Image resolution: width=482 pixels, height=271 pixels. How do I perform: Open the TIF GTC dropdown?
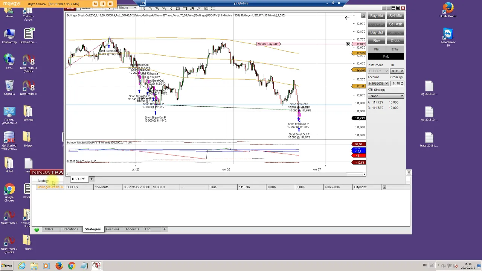397,71
